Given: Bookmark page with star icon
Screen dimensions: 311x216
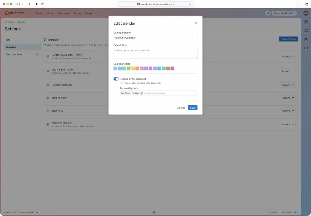Looking at the screenshot, I should pos(42,4).
